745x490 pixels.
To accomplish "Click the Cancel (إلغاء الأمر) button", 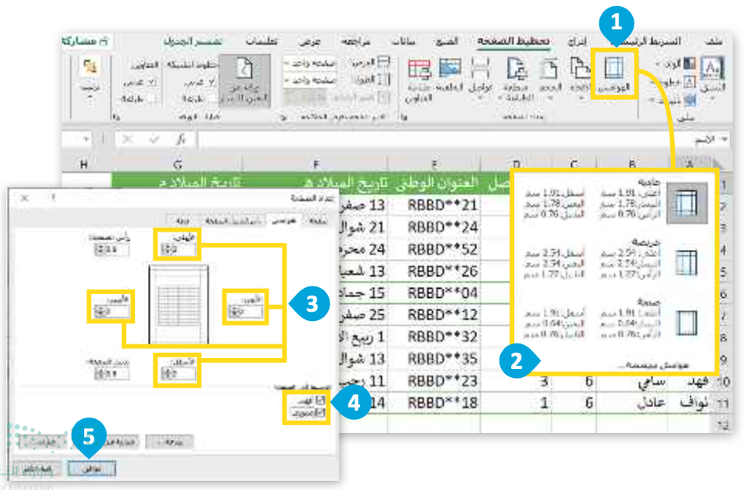I will tap(37, 469).
